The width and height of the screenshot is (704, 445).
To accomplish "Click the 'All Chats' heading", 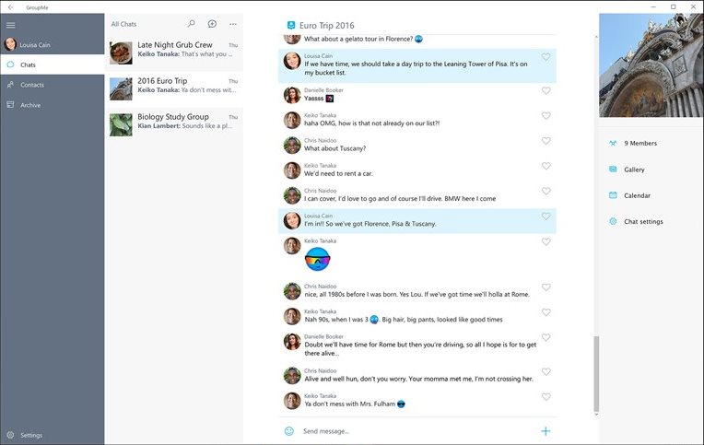I will pos(123,24).
